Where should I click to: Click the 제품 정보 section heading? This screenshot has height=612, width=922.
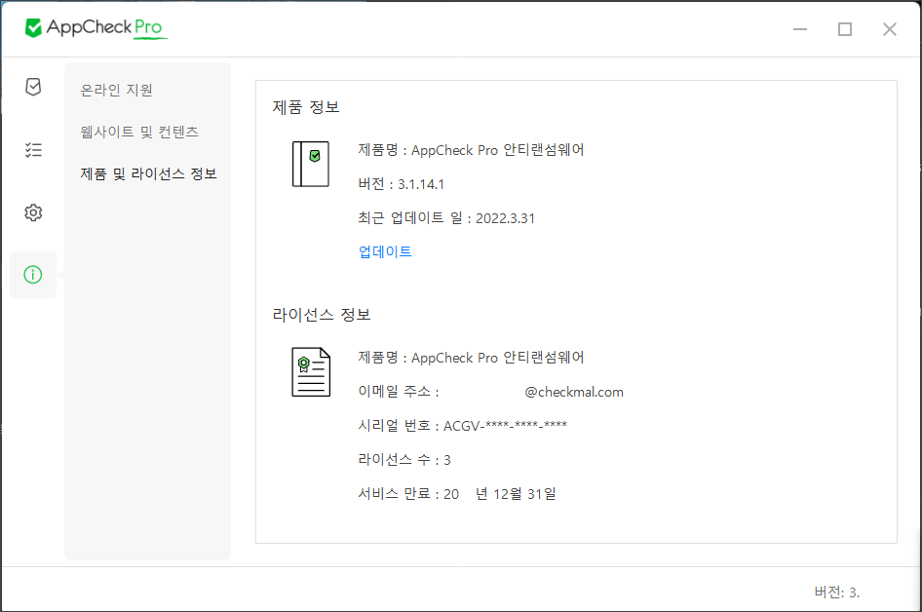pyautogui.click(x=306, y=107)
